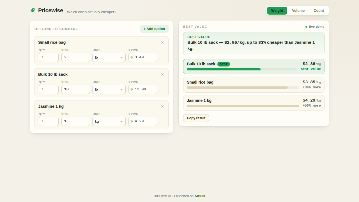
Task: Click the green BEST badge
Action: point(224,64)
